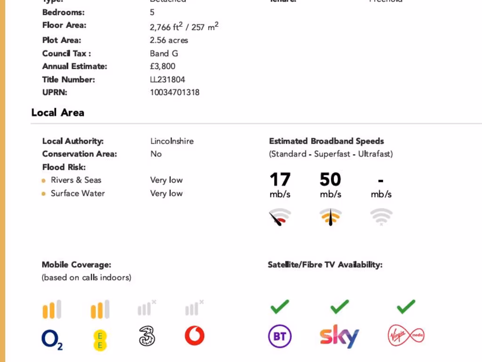The width and height of the screenshot is (482, 362).
Task: Click the Local Area section heading
Action: (x=58, y=113)
